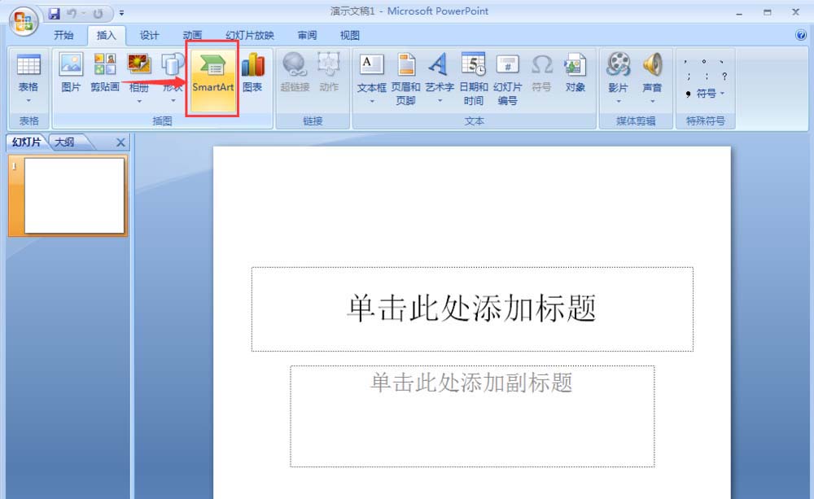
Task: Close the slides outline pane
Action: 120,142
